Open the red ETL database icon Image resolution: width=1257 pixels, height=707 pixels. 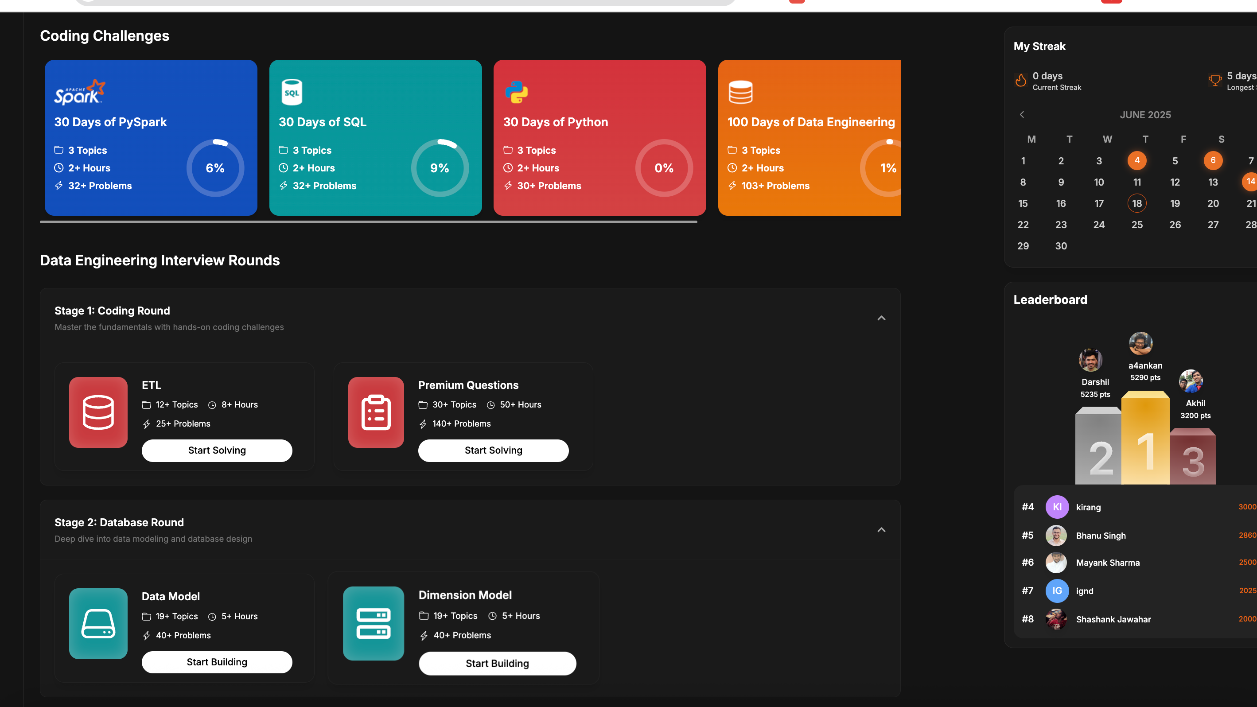[x=98, y=412]
